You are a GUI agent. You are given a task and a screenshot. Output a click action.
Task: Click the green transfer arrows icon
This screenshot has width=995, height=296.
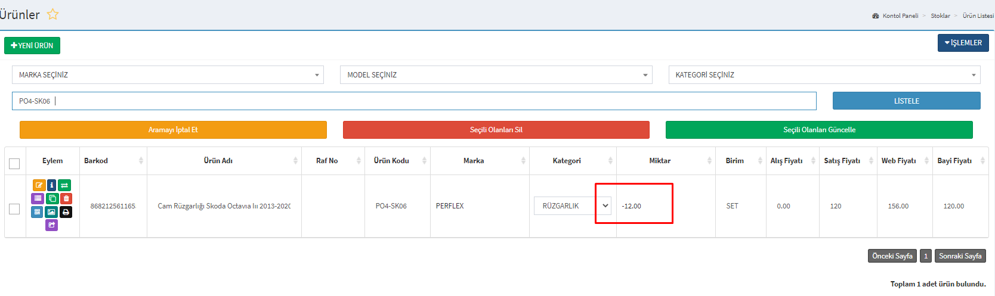tap(65, 185)
